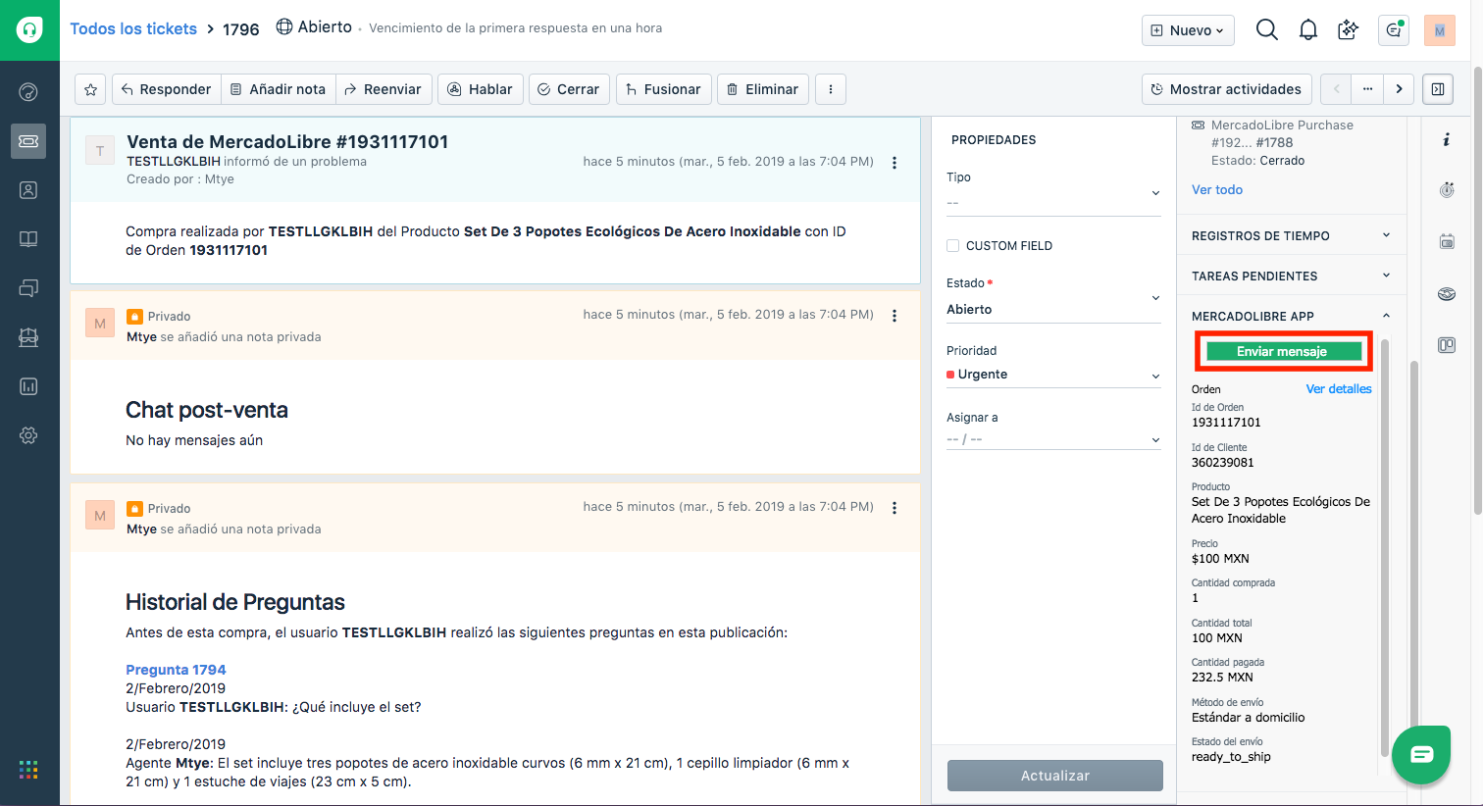Open the Freshconnect chat icon in header
The width and height of the screenshot is (1483, 806).
(1394, 30)
